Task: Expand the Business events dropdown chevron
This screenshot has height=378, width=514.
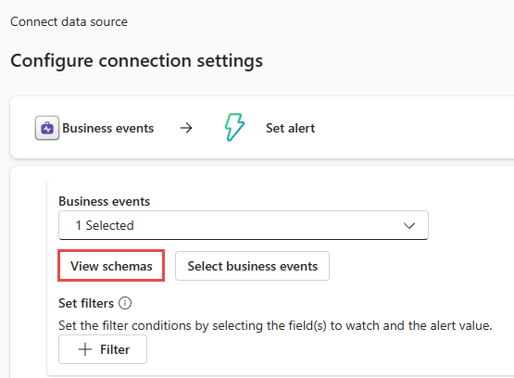Action: [x=409, y=225]
